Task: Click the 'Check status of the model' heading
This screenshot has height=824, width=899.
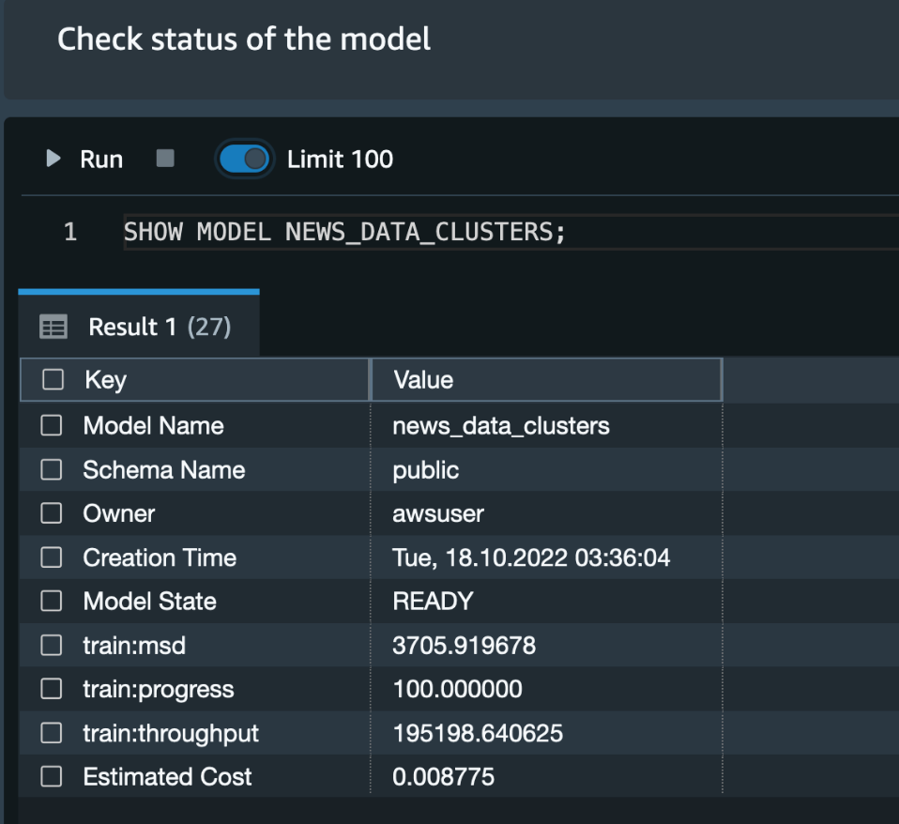Action: [x=244, y=39]
